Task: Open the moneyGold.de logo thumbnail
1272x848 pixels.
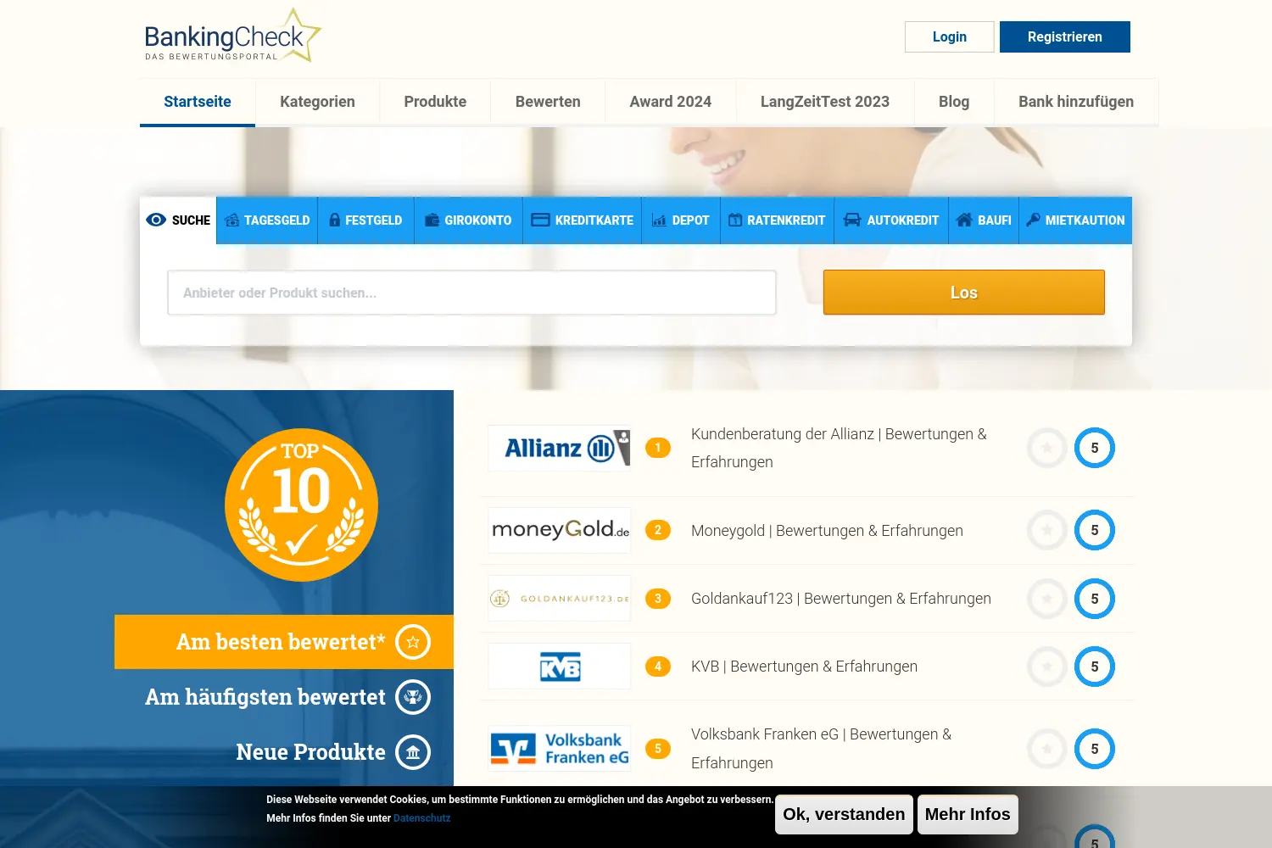Action: click(x=560, y=530)
